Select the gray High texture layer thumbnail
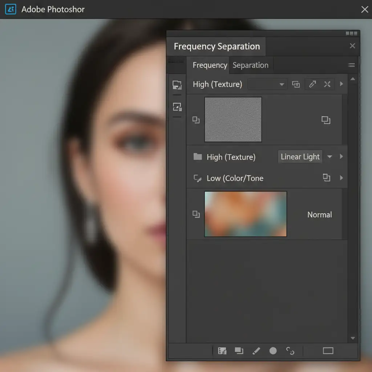 point(233,119)
